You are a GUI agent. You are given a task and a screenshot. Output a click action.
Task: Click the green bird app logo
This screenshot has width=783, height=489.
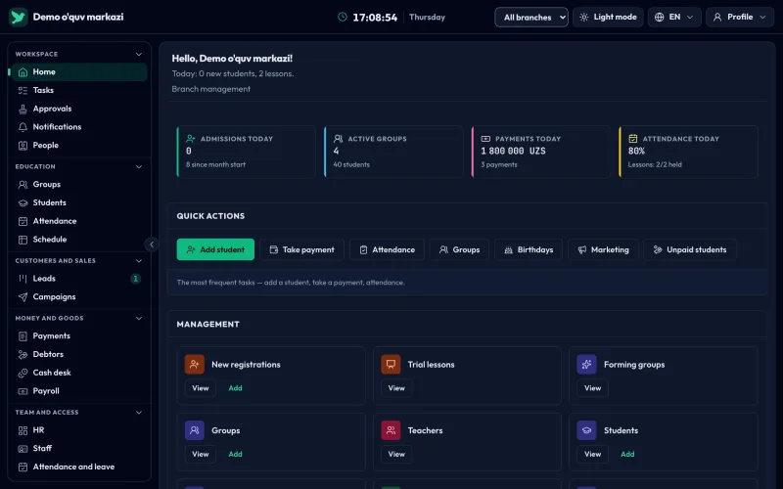(19, 17)
